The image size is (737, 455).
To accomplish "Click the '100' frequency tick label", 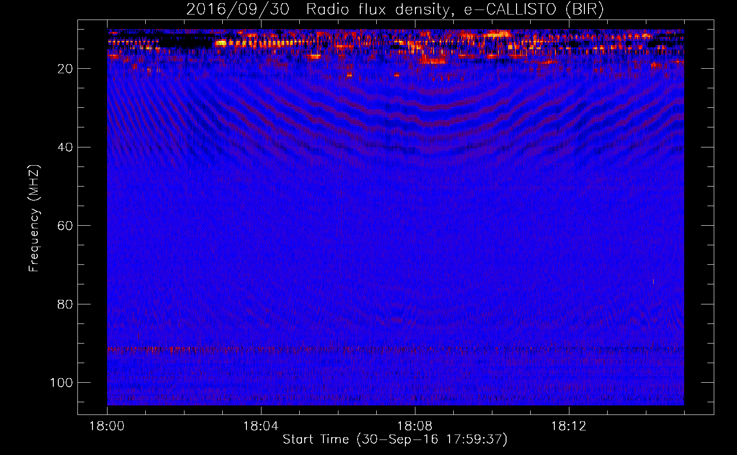I will click(61, 383).
